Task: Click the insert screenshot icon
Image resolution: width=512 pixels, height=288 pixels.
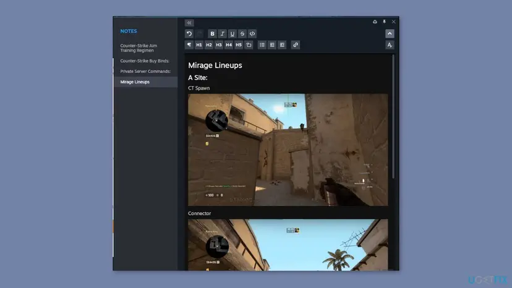Action: coord(249,44)
